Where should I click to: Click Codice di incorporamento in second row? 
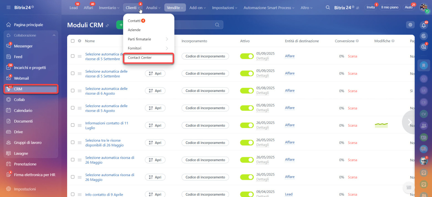[205, 73]
